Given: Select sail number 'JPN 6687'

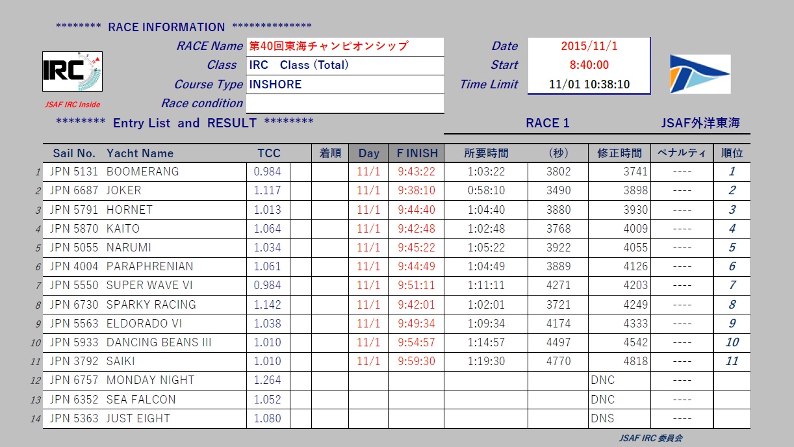Looking at the screenshot, I should (x=73, y=191).
